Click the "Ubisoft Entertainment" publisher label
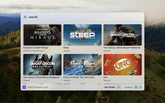The image size is (165, 103). [x=34, y=51]
